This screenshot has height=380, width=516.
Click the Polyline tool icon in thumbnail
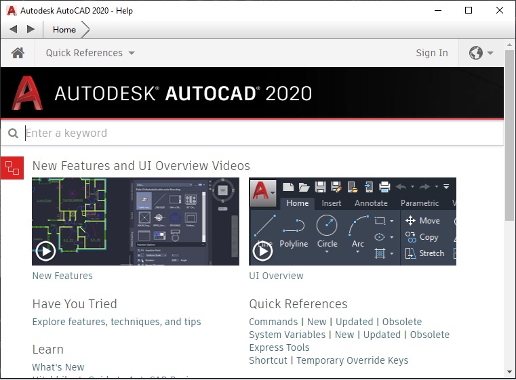(294, 226)
